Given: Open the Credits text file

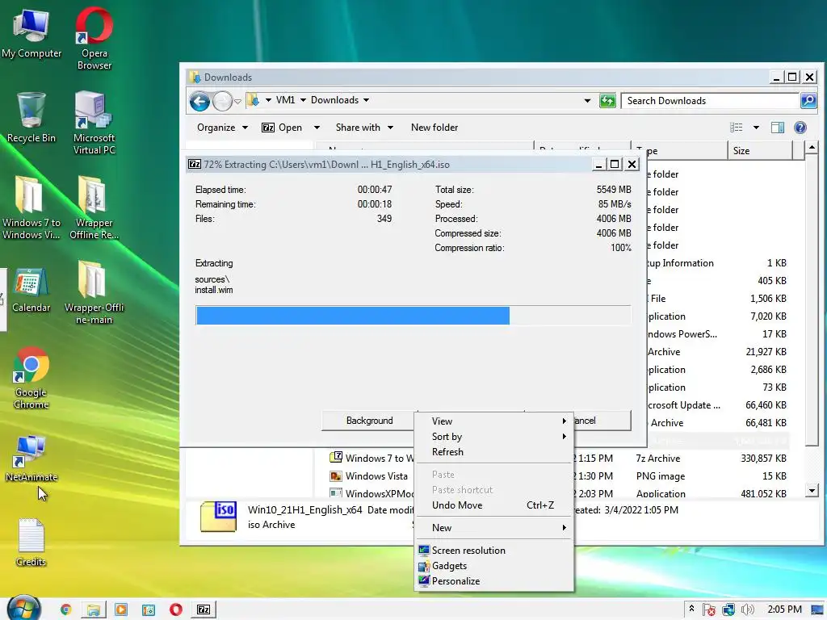Looking at the screenshot, I should pos(31,542).
